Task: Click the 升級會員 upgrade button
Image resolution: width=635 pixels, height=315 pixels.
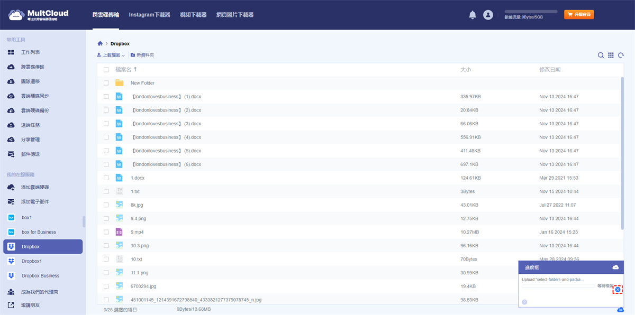Action: click(579, 15)
